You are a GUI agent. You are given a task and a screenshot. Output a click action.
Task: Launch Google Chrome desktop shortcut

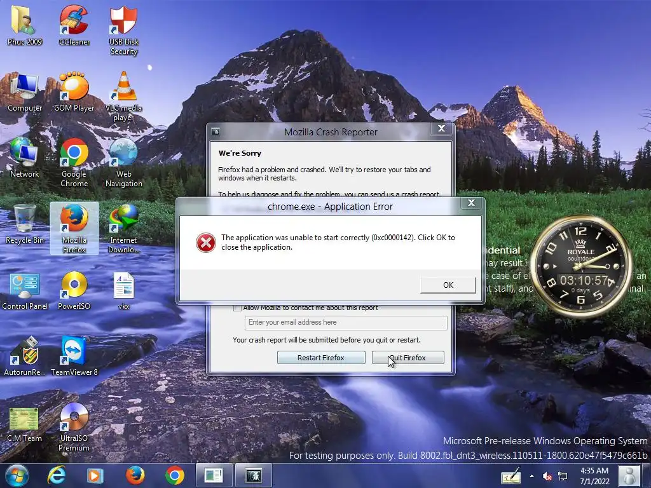(x=74, y=163)
